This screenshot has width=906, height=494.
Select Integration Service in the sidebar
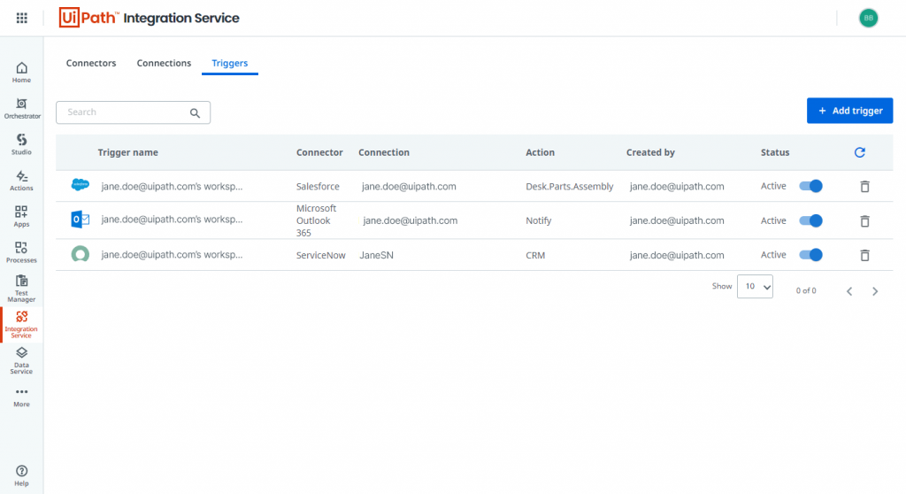pos(21,325)
